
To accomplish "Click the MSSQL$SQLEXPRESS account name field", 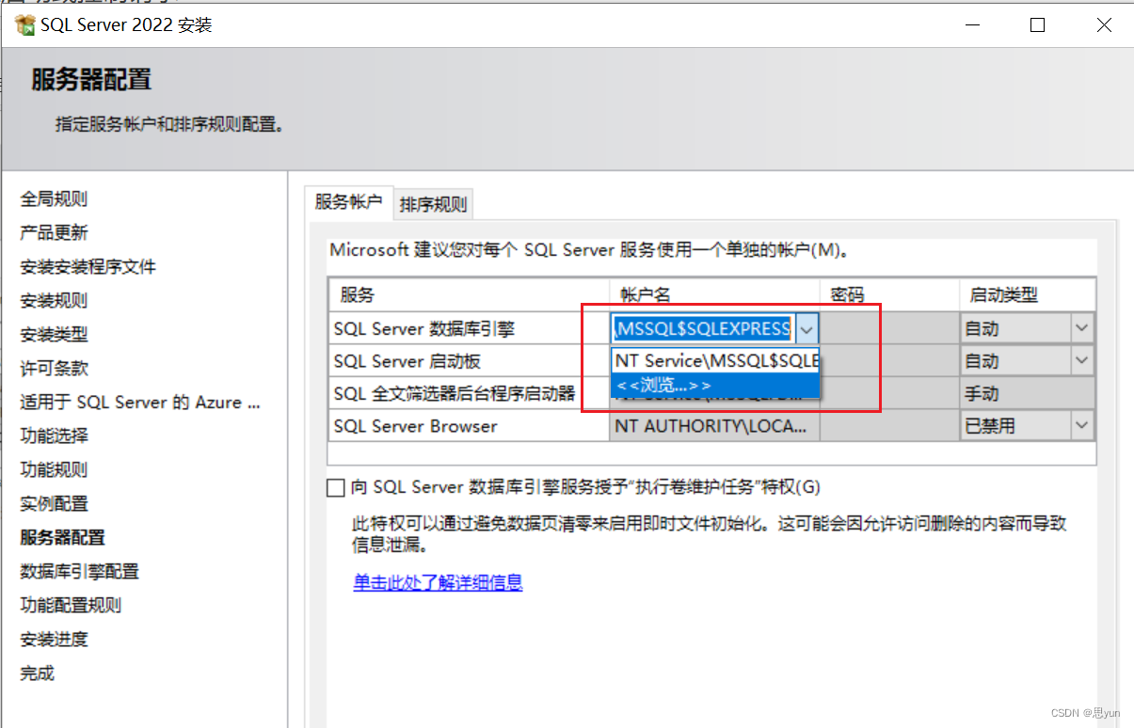I will [704, 328].
